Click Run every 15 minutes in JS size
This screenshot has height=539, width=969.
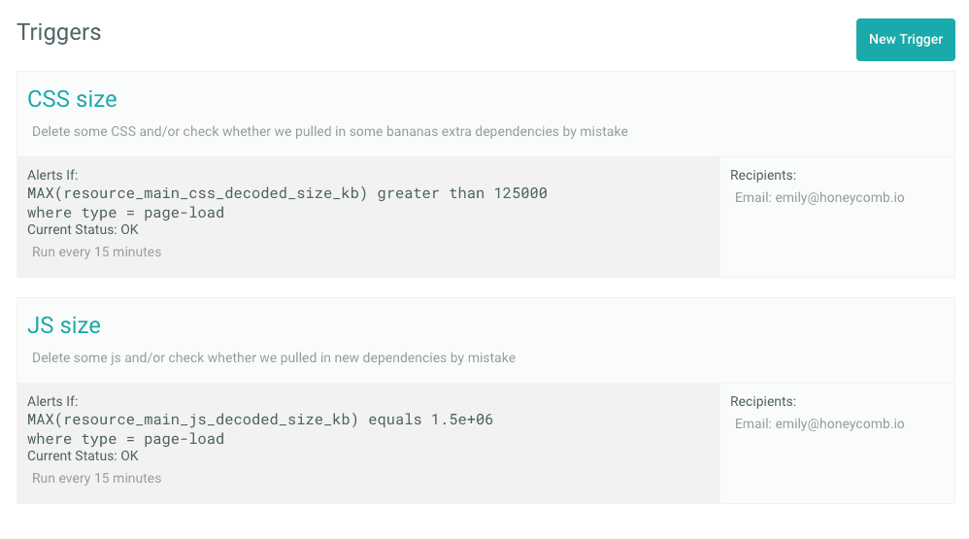tap(96, 478)
